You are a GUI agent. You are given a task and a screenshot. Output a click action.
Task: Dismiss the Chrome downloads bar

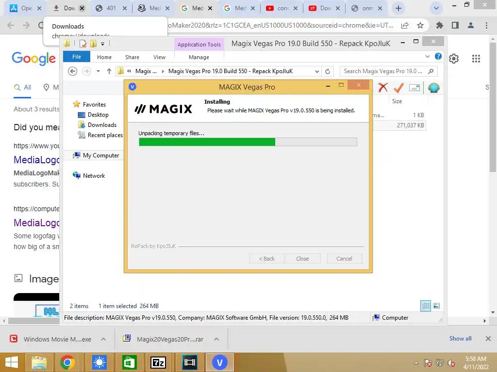coord(488,339)
